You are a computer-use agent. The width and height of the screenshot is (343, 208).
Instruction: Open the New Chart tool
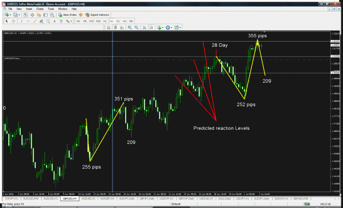pyautogui.click(x=7, y=15)
